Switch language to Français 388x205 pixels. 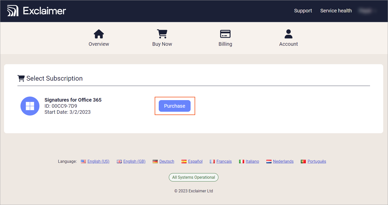click(x=224, y=161)
